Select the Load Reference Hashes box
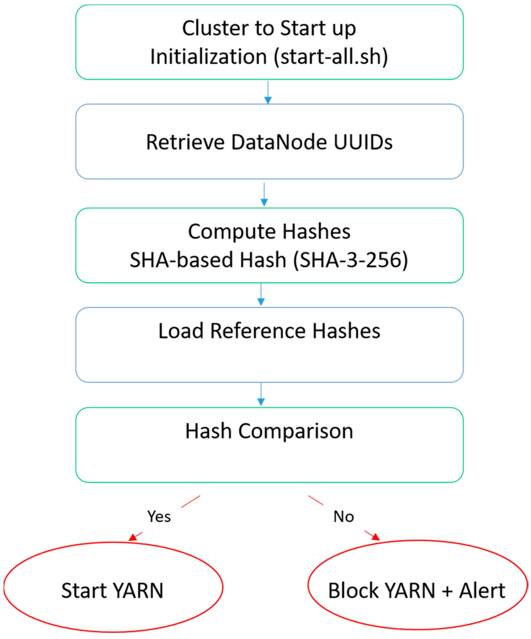This screenshot has width=531, height=639. (269, 345)
